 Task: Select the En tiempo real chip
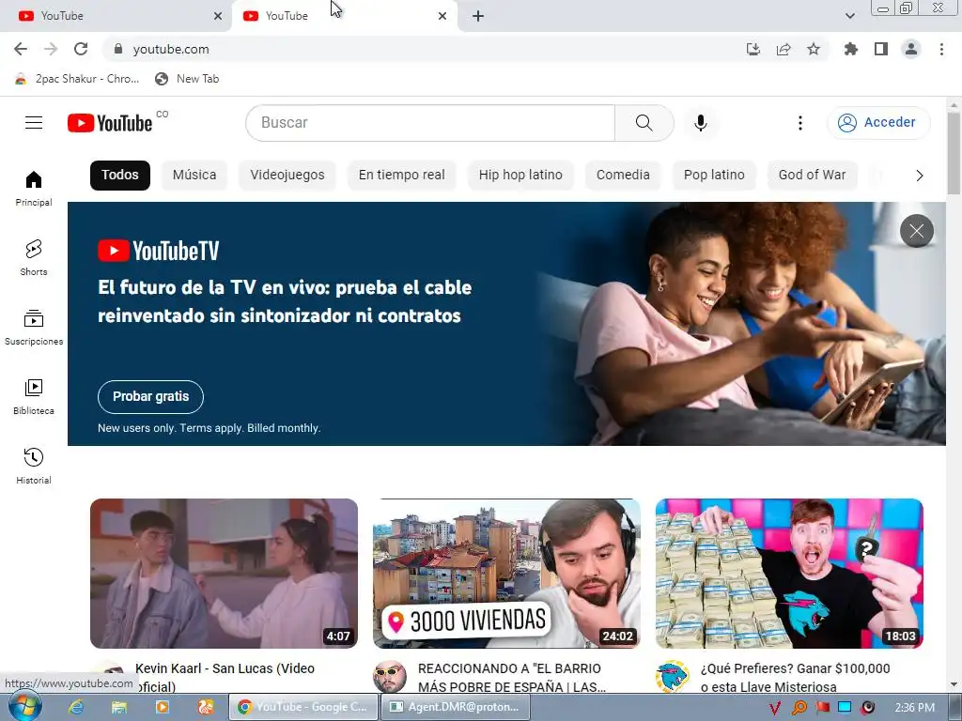tap(401, 175)
